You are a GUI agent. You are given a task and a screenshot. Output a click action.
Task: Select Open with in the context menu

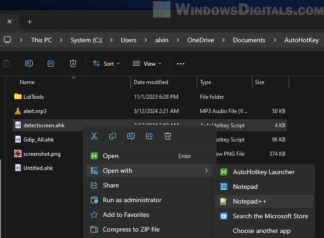pos(149,170)
